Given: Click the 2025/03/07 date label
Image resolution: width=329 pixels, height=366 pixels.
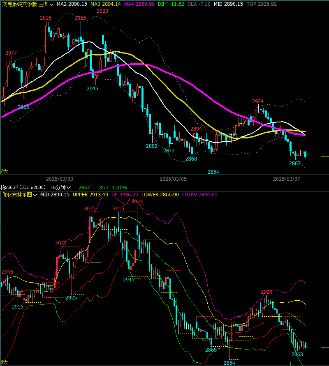Looking at the screenshot, I should click(x=287, y=179).
